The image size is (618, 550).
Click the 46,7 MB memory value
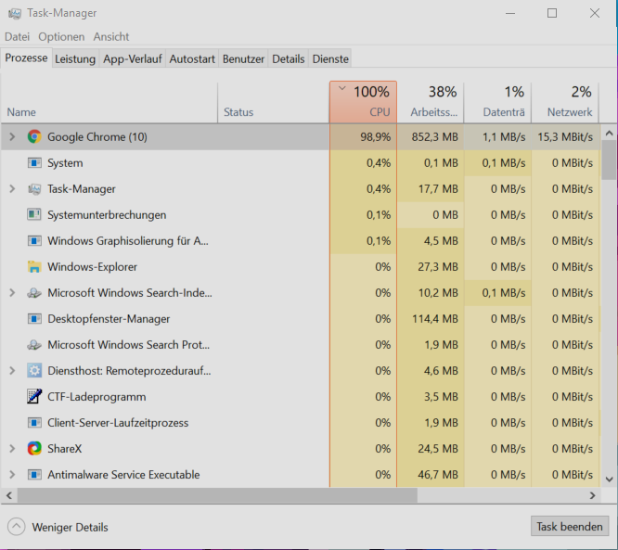(x=438, y=475)
